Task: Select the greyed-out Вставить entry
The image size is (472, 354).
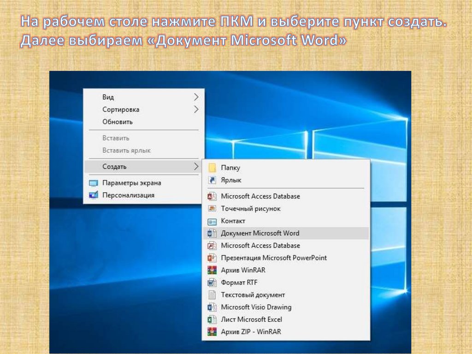Action: 143,138
